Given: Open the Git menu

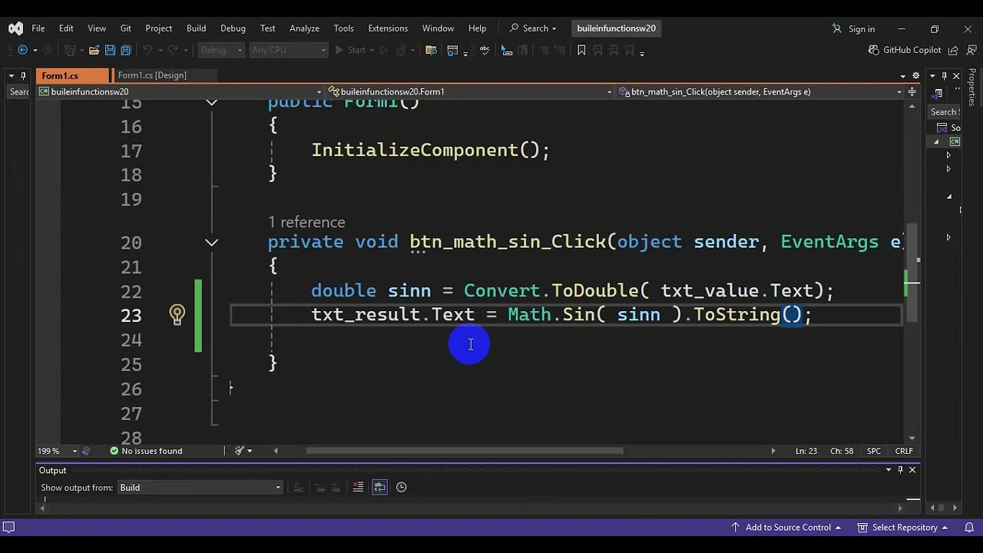Looking at the screenshot, I should (125, 28).
